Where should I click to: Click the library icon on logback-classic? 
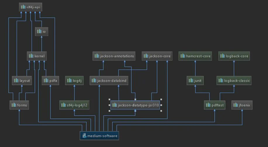(221, 80)
